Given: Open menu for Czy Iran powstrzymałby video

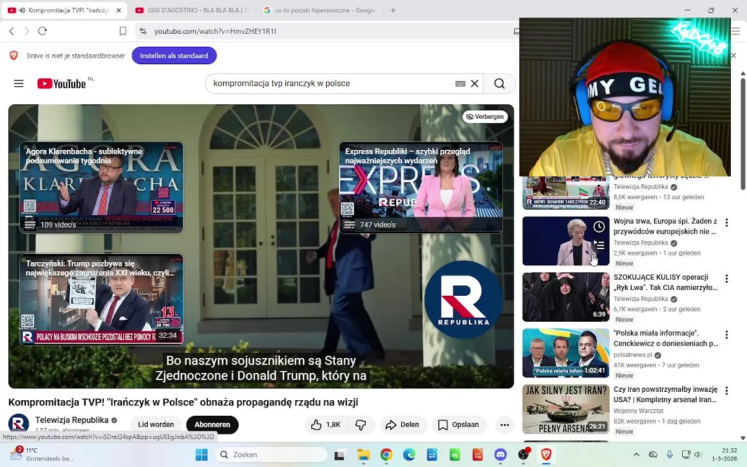Looking at the screenshot, I should [726, 390].
